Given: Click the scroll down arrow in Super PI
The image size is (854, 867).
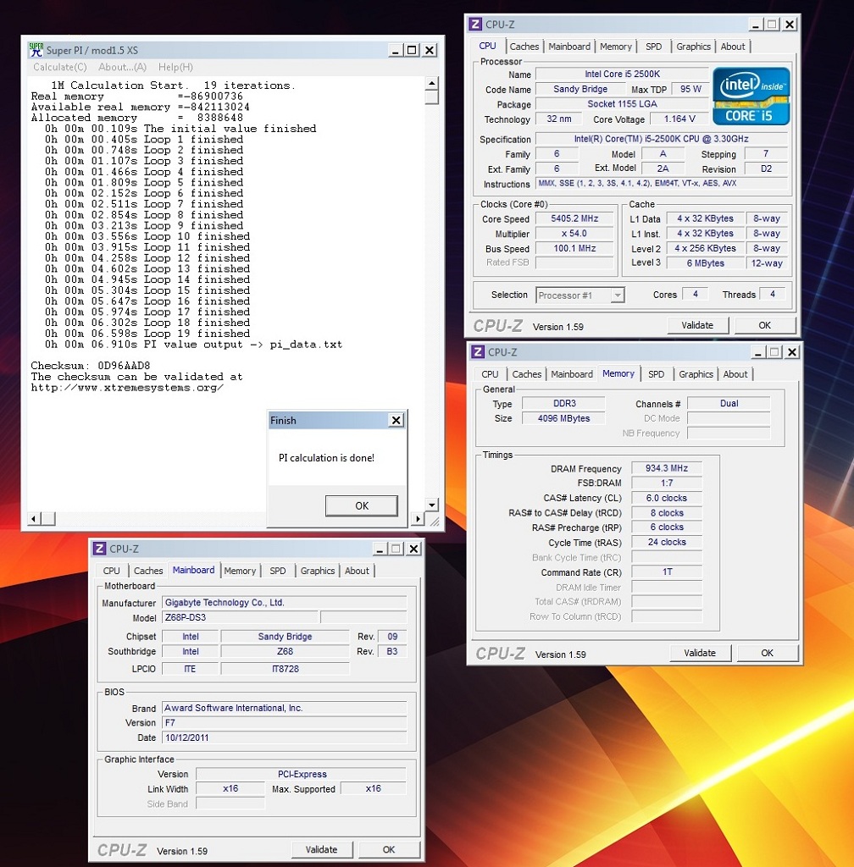Looking at the screenshot, I should [x=432, y=505].
